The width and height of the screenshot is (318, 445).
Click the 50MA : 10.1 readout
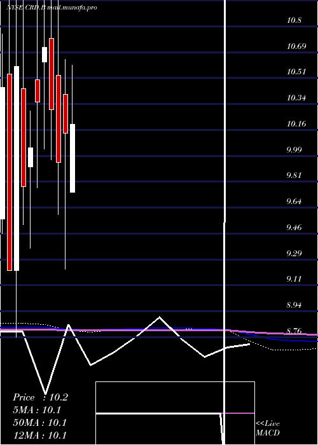(x=39, y=423)
